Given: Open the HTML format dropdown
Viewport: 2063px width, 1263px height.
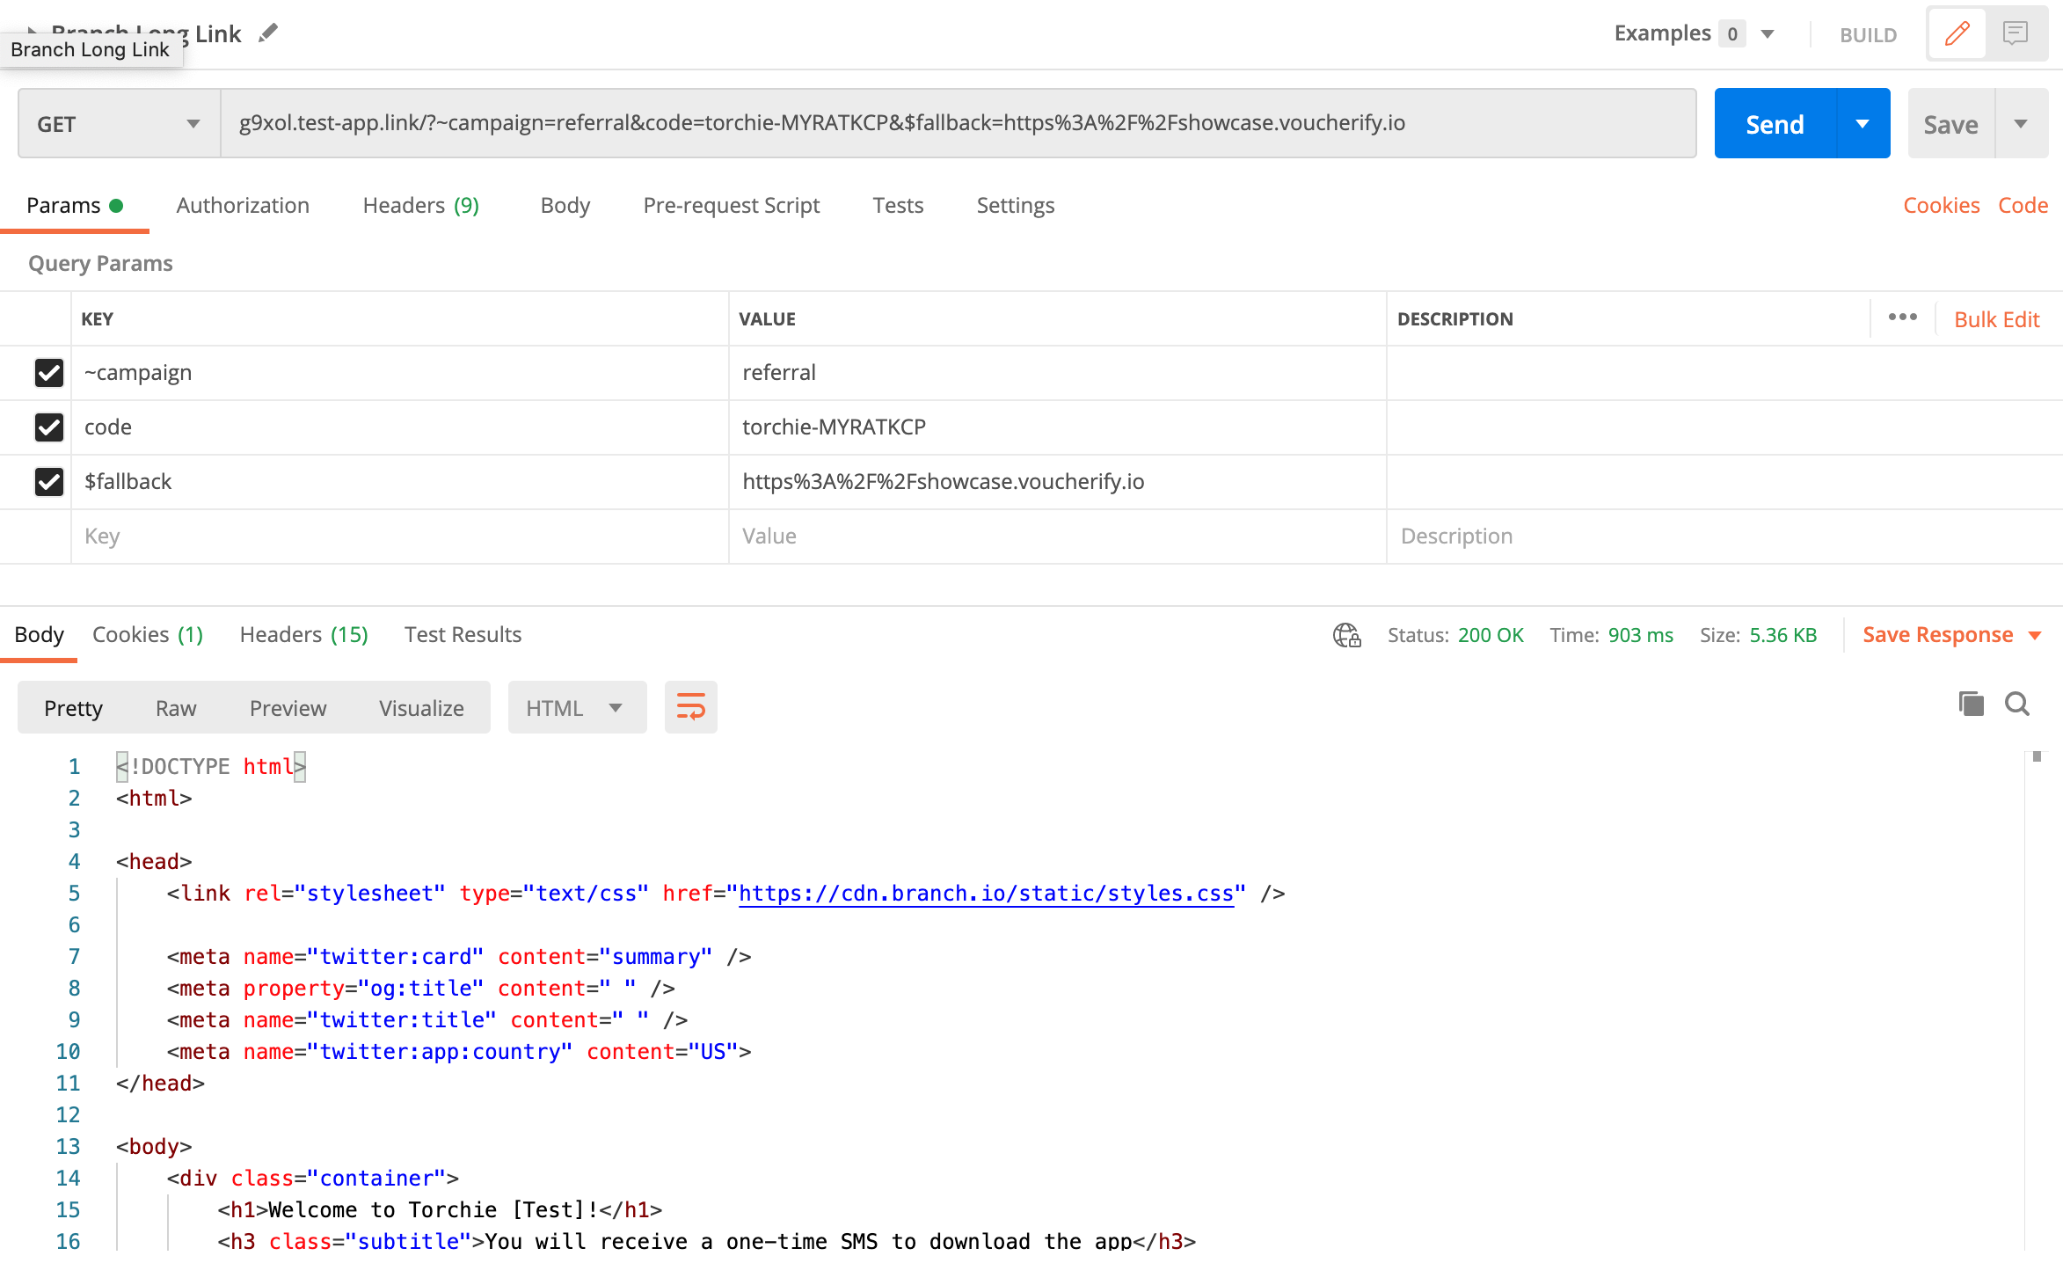Looking at the screenshot, I should point(576,708).
